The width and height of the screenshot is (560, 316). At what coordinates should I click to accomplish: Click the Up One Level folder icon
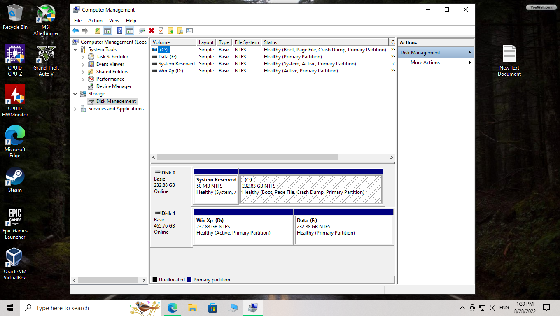click(98, 30)
